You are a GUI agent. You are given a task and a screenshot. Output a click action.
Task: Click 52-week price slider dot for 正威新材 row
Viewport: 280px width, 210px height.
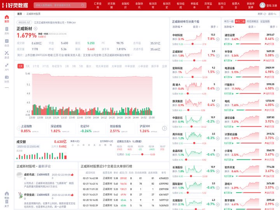pyautogui.click(x=194, y=61)
